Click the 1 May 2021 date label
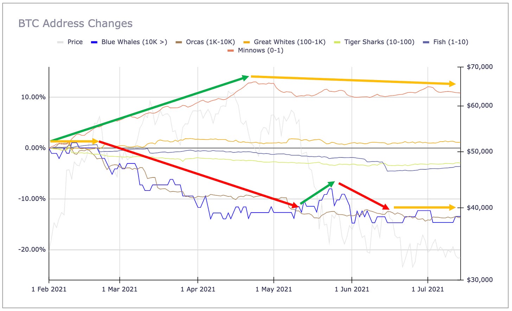512x311 pixels. (274, 289)
